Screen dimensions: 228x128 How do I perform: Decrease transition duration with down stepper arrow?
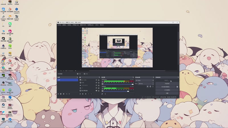coord(153,84)
